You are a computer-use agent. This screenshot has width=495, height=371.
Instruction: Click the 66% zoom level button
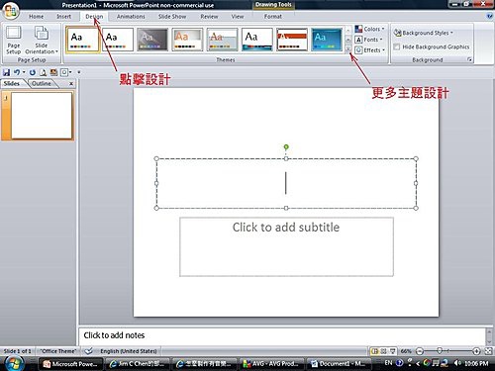click(406, 351)
